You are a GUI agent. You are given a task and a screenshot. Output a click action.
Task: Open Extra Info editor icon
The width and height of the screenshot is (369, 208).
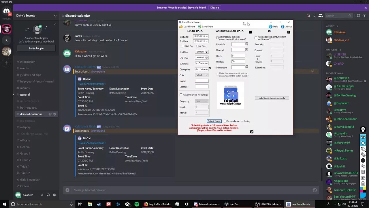(246, 44)
